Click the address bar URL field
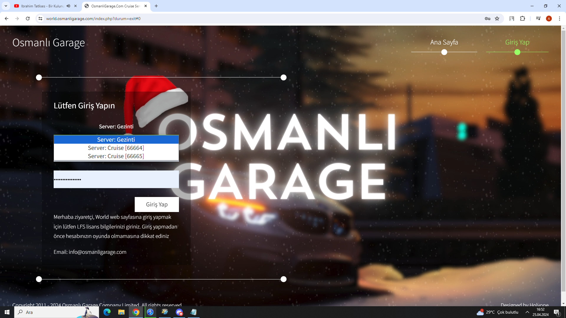The image size is (566, 318). pos(262,19)
